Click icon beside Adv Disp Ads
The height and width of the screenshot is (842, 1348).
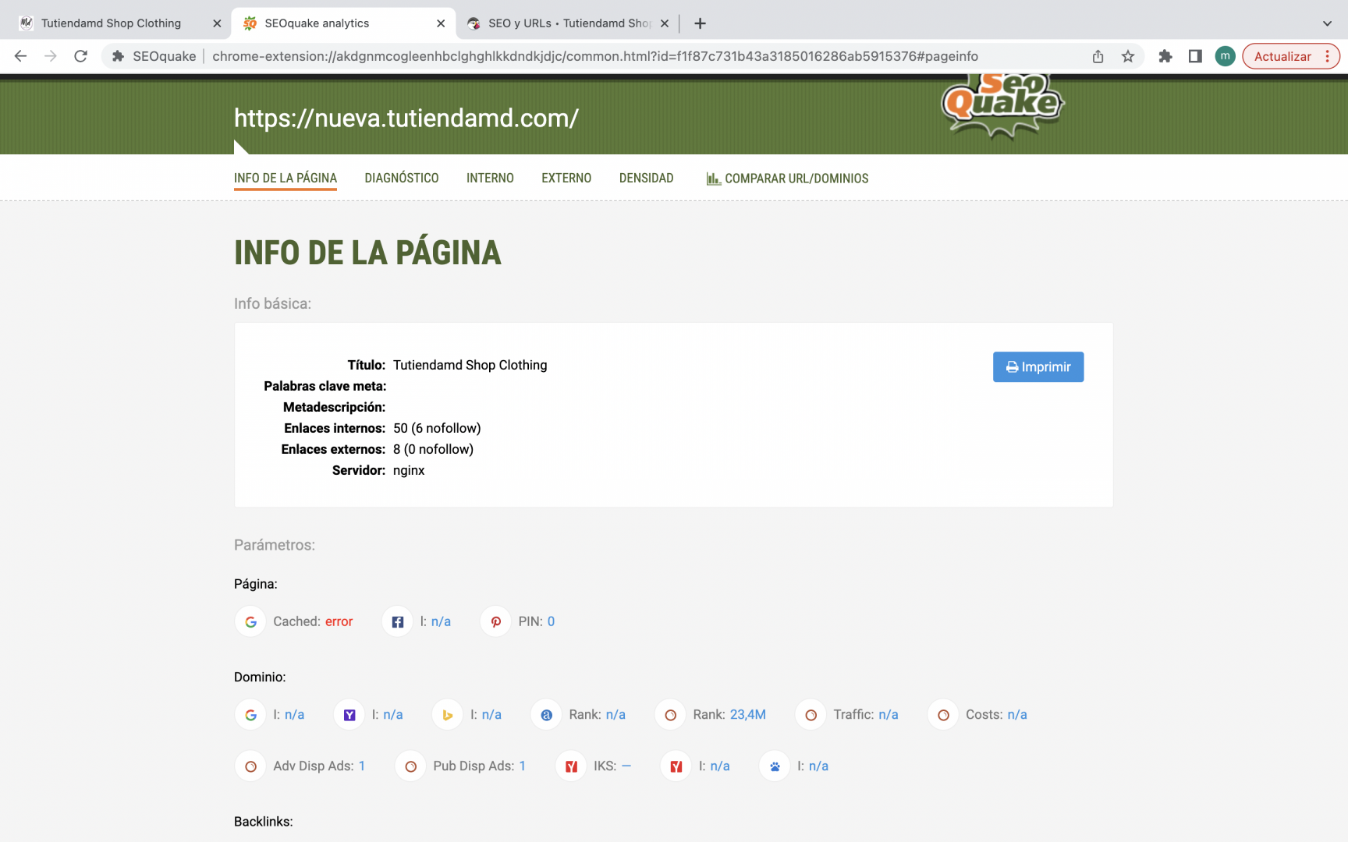click(250, 766)
